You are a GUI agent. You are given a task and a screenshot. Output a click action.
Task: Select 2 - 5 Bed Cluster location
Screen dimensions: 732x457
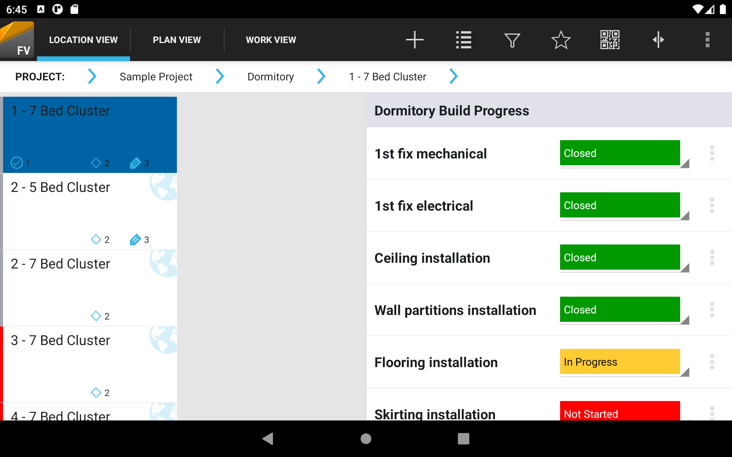click(x=90, y=211)
